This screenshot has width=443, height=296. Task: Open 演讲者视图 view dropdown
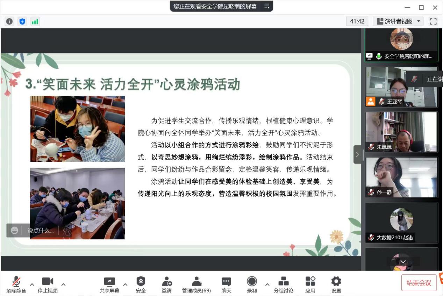[398, 21]
